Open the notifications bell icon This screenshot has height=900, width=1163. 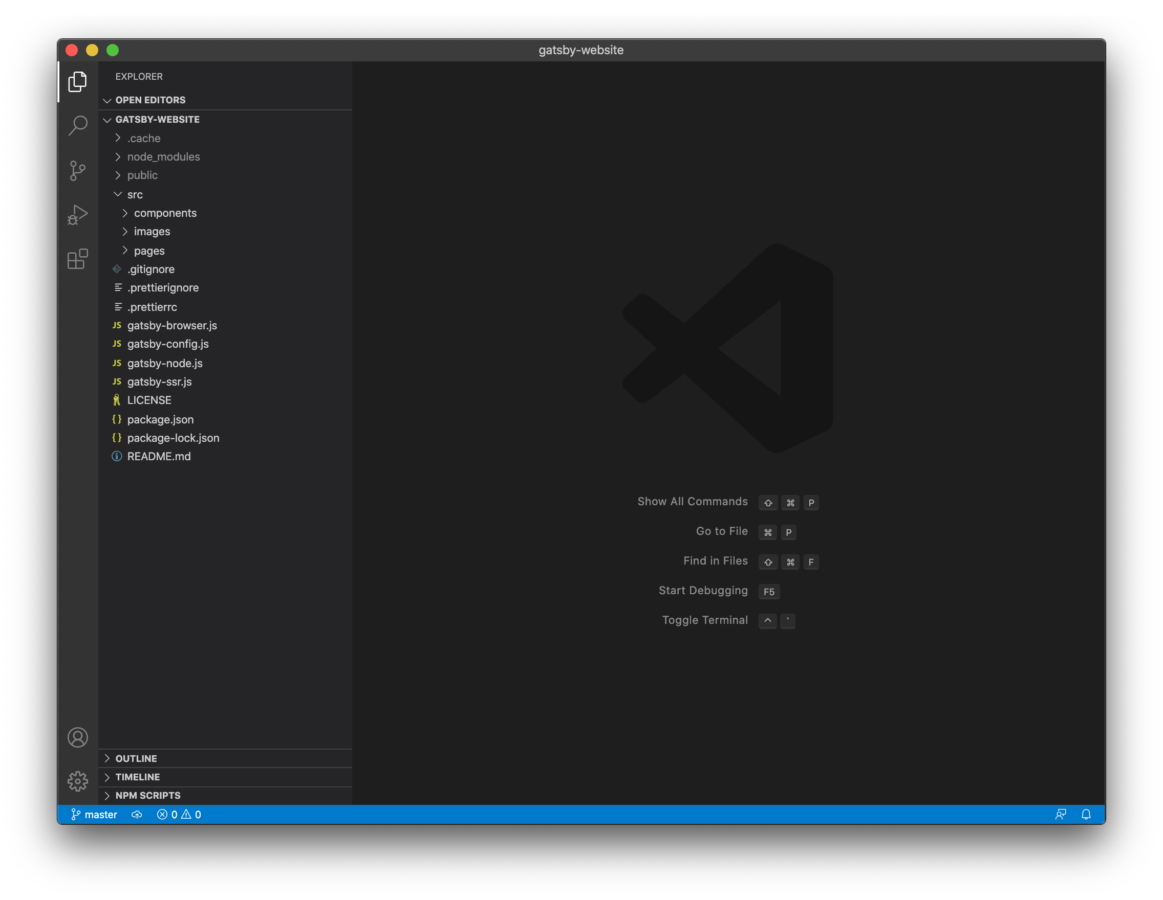pos(1086,815)
